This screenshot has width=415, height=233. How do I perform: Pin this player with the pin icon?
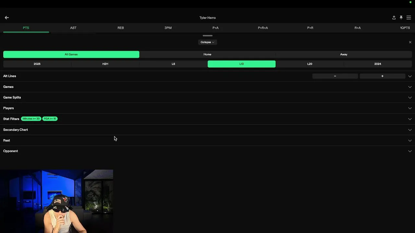coord(401,17)
